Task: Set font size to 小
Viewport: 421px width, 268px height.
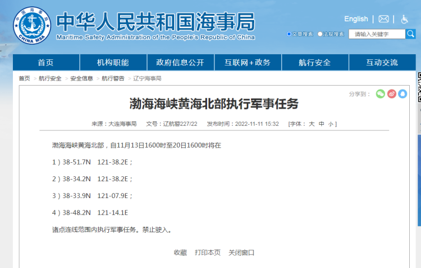Action: point(331,124)
